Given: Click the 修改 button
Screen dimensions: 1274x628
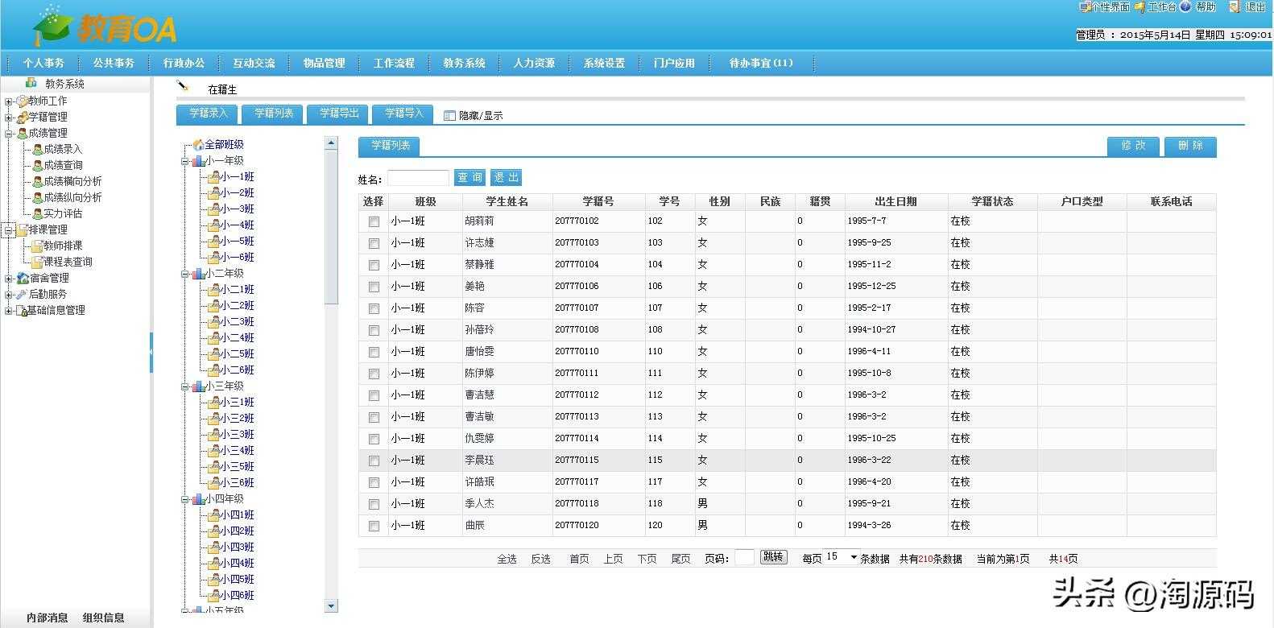Looking at the screenshot, I should point(1133,146).
